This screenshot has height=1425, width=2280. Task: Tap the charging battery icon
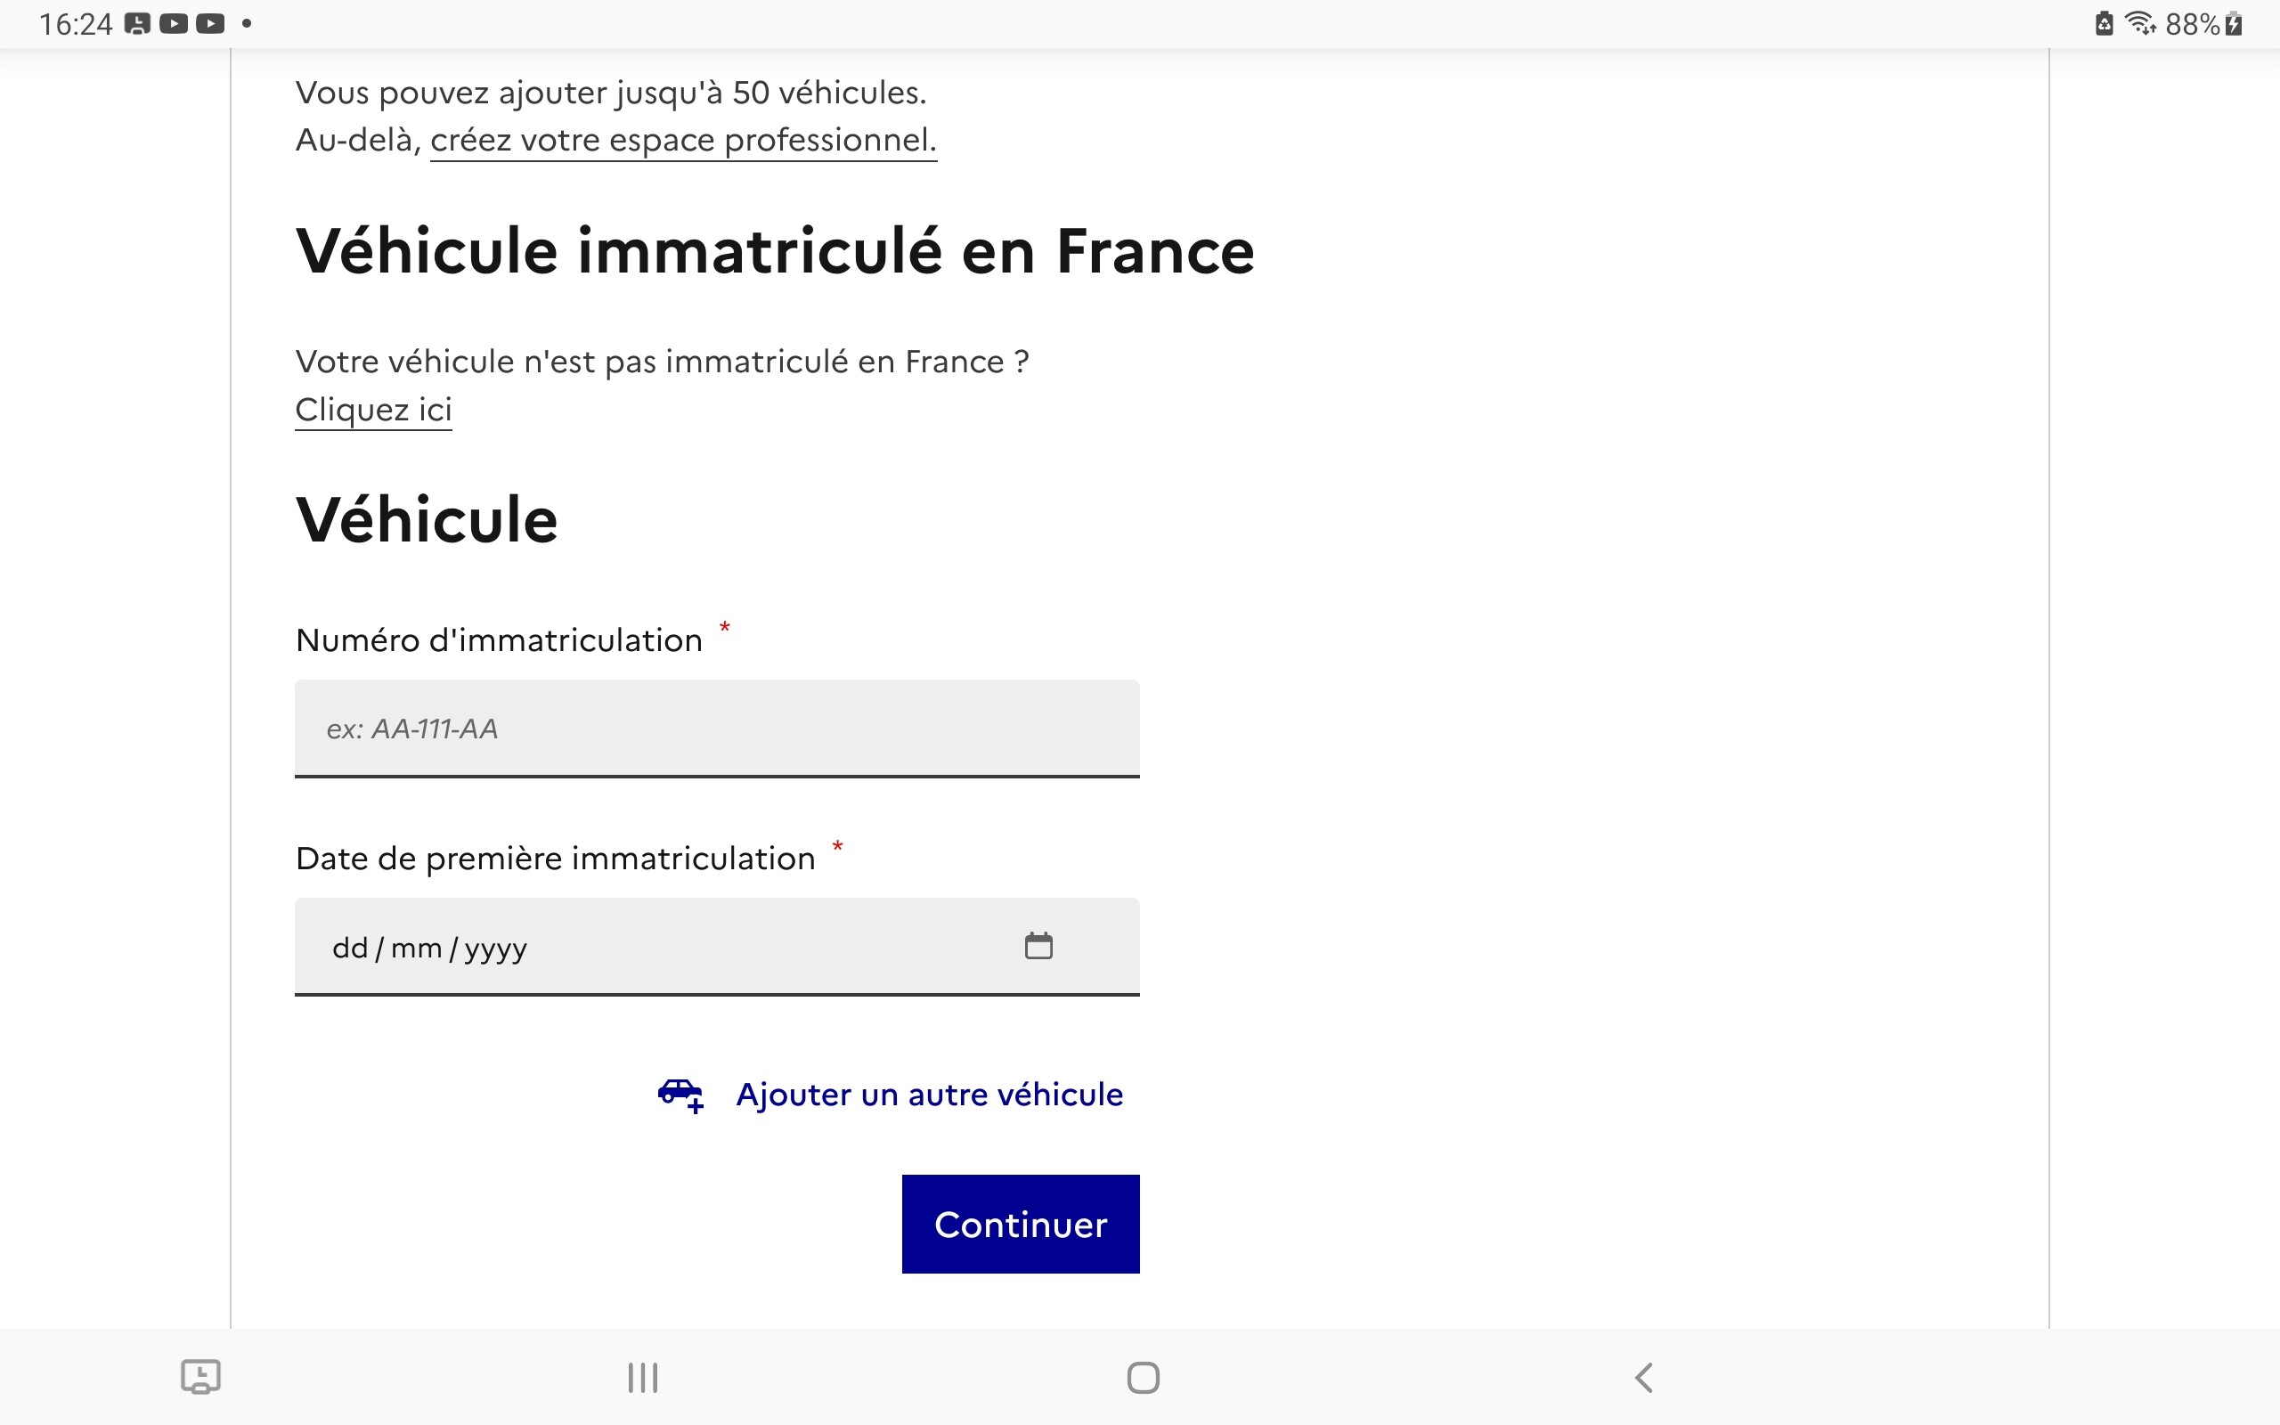(2233, 23)
